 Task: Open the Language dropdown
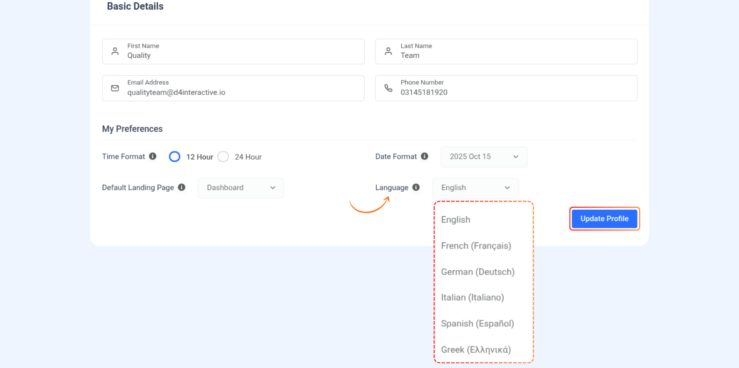475,188
